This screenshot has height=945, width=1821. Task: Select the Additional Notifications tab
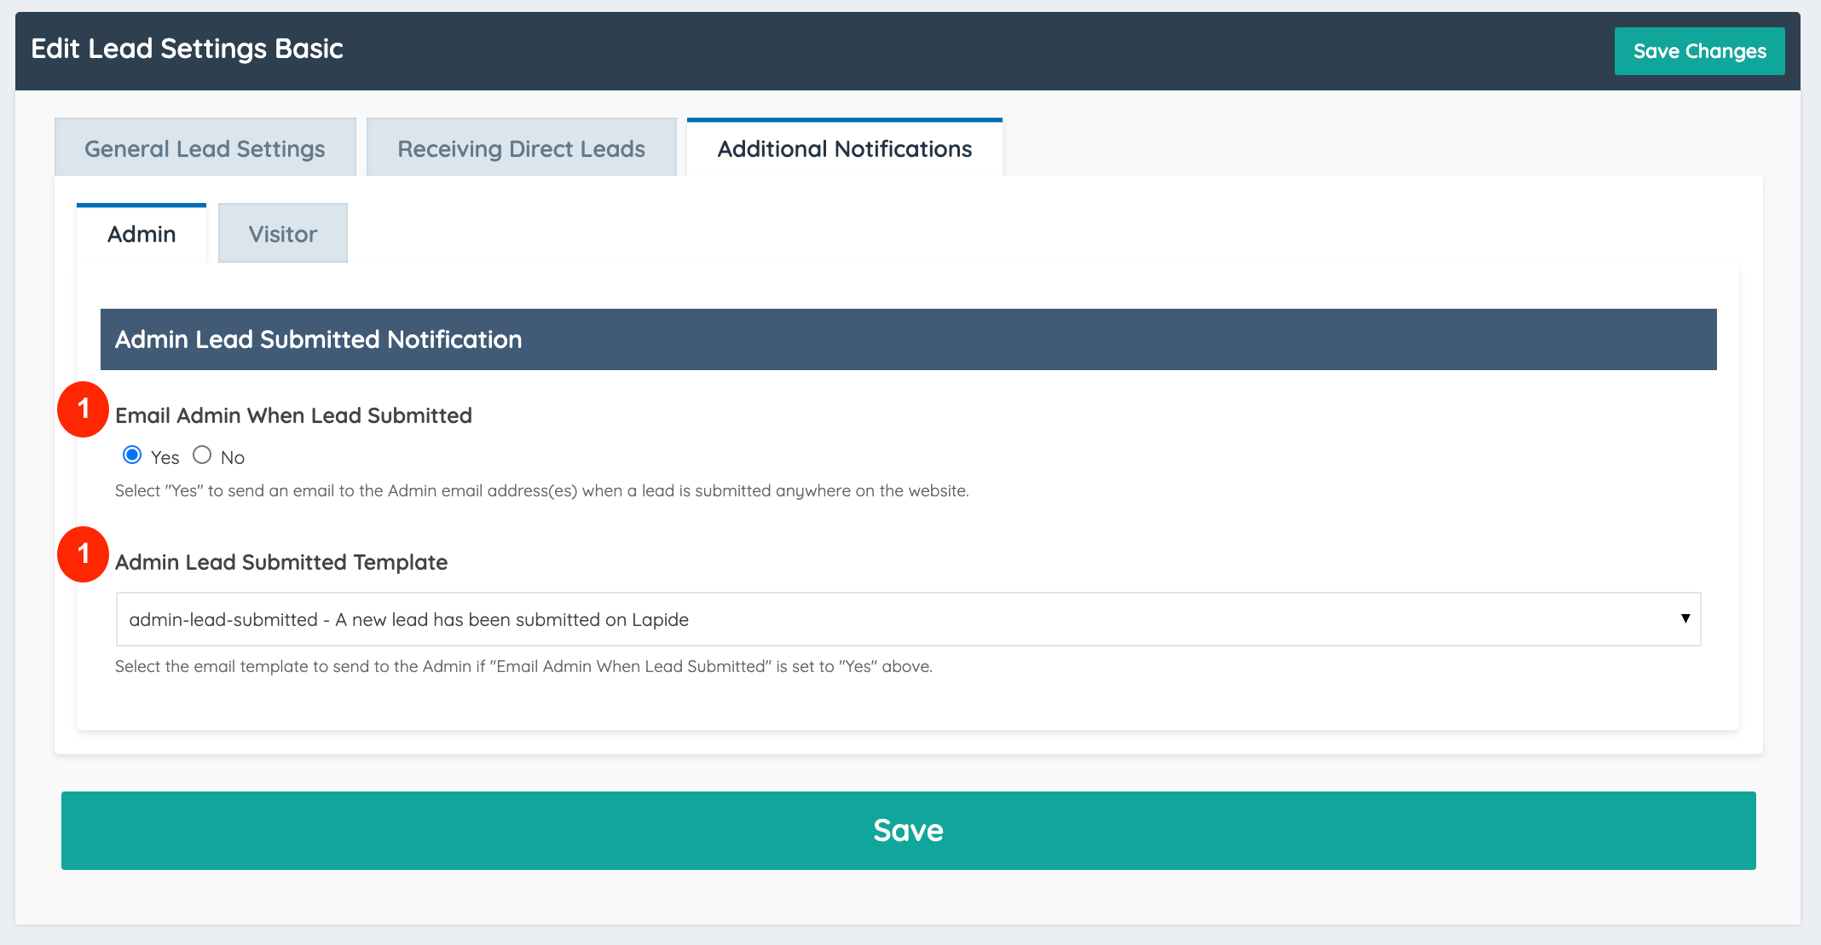tap(844, 148)
